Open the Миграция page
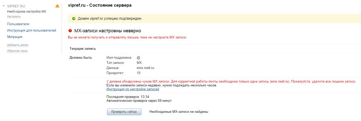Image resolution: width=361 pixels, height=121 pixels. tap(15, 37)
